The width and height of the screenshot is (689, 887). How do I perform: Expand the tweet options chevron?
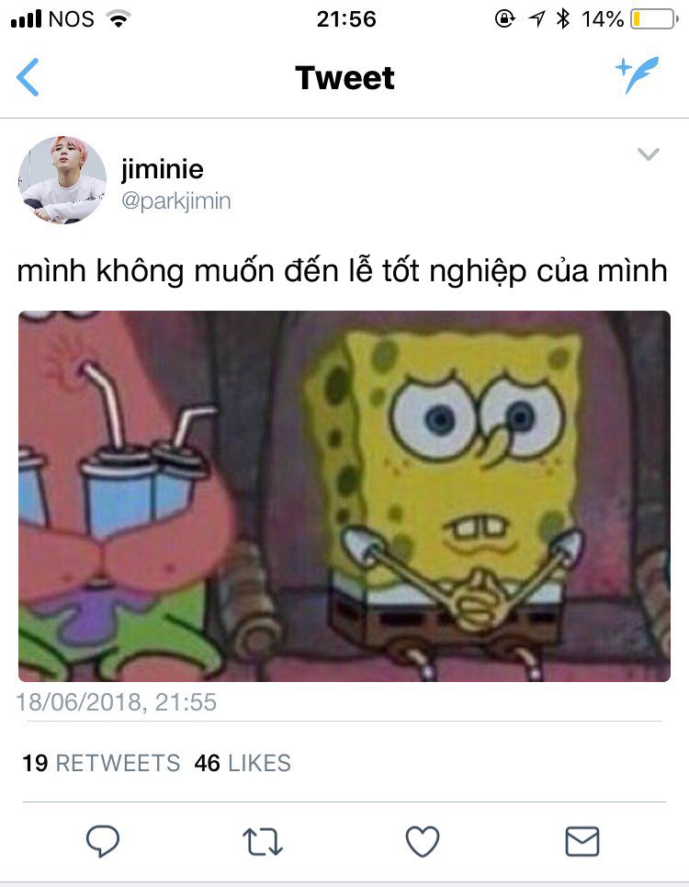648,154
